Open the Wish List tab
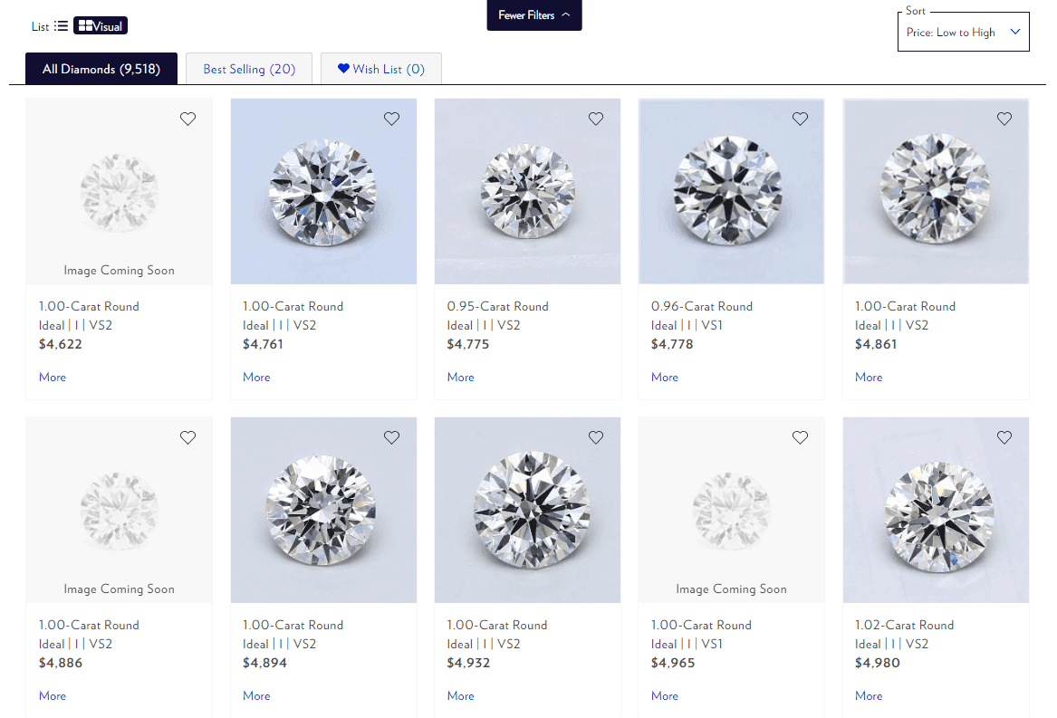 (380, 68)
